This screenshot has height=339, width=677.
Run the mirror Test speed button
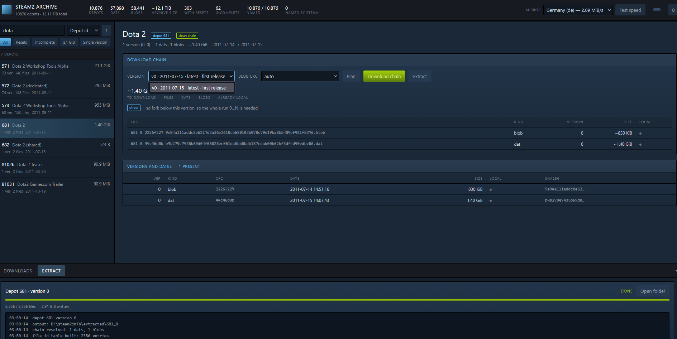[630, 10]
